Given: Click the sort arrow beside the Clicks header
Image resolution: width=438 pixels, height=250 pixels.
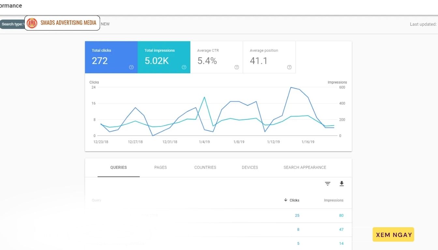Looking at the screenshot, I should point(285,200).
